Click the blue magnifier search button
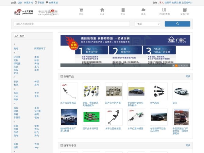204x153 pixels. [177, 24]
